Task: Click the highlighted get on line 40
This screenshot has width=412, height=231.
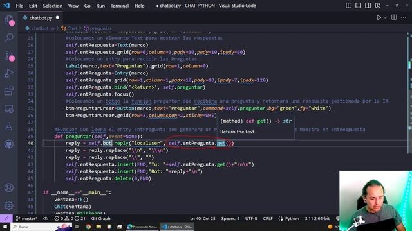Action: [221, 143]
